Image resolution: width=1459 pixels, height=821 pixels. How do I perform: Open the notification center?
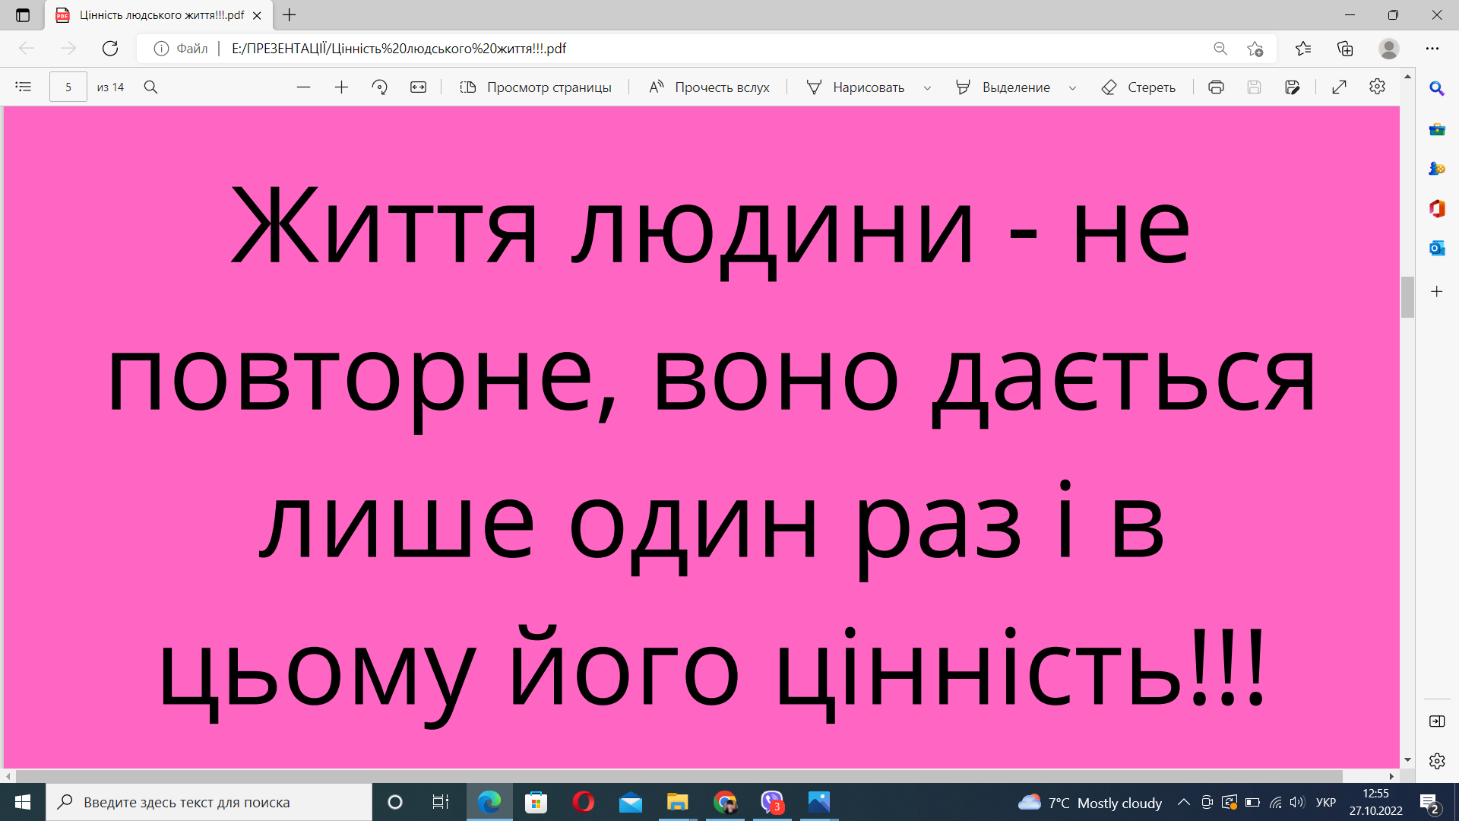1429,803
